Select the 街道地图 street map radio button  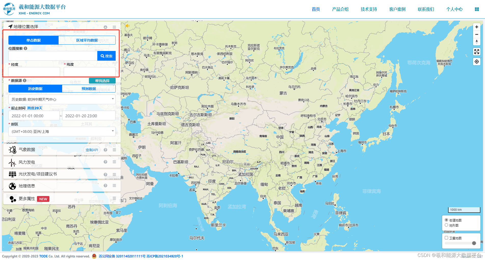point(446,219)
